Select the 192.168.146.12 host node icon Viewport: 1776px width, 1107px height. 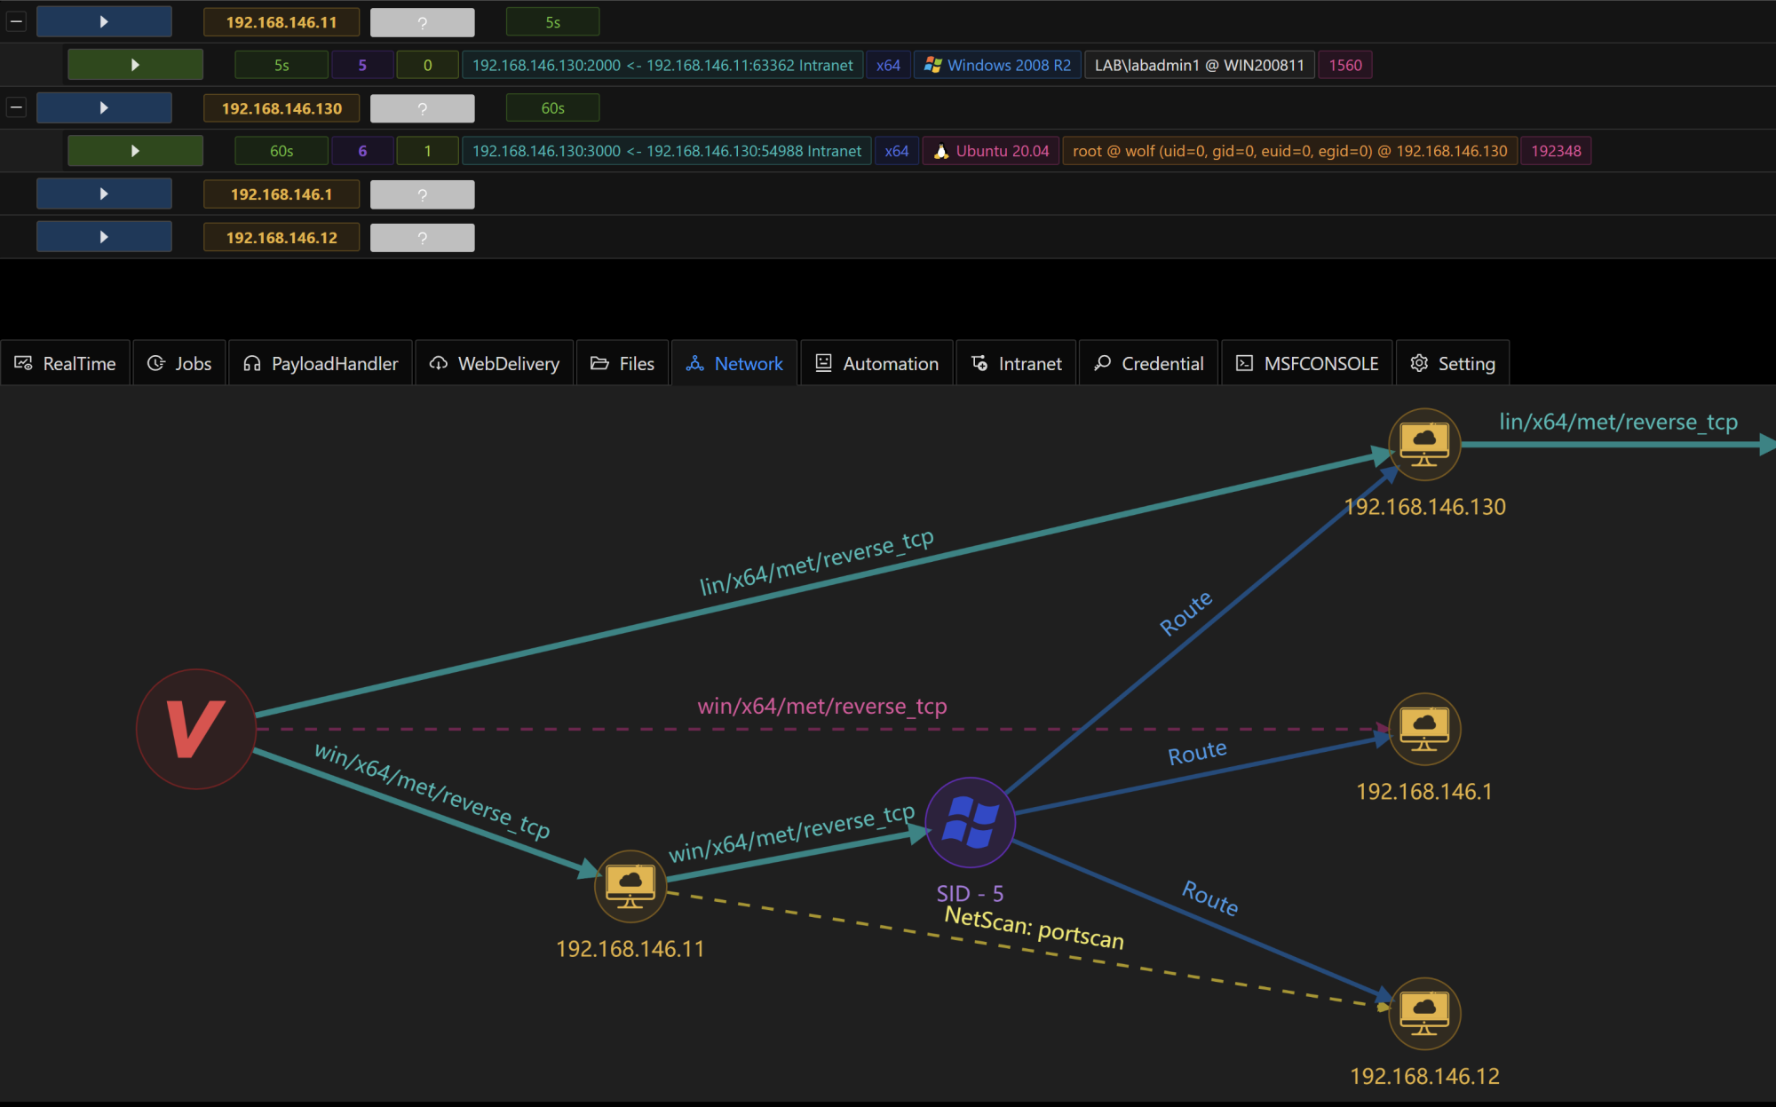1424,1014
